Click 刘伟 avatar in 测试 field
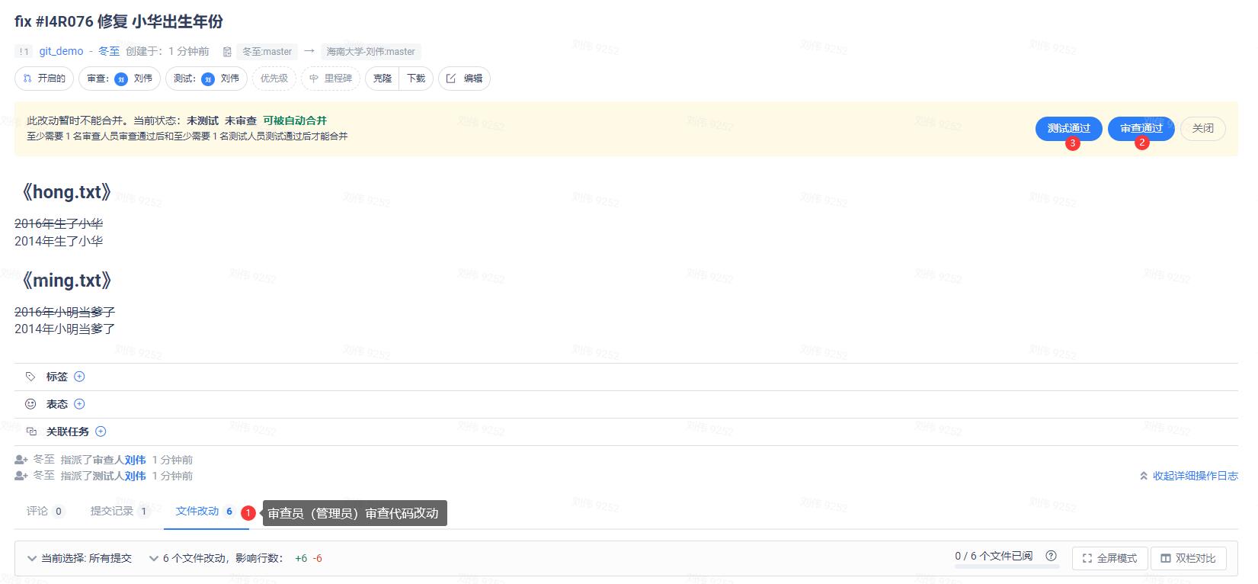Viewport: 1258px width, 584px height. [x=208, y=79]
